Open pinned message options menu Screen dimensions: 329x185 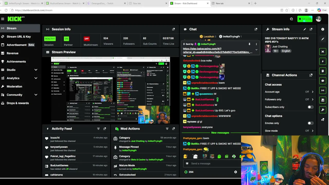coord(256,44)
